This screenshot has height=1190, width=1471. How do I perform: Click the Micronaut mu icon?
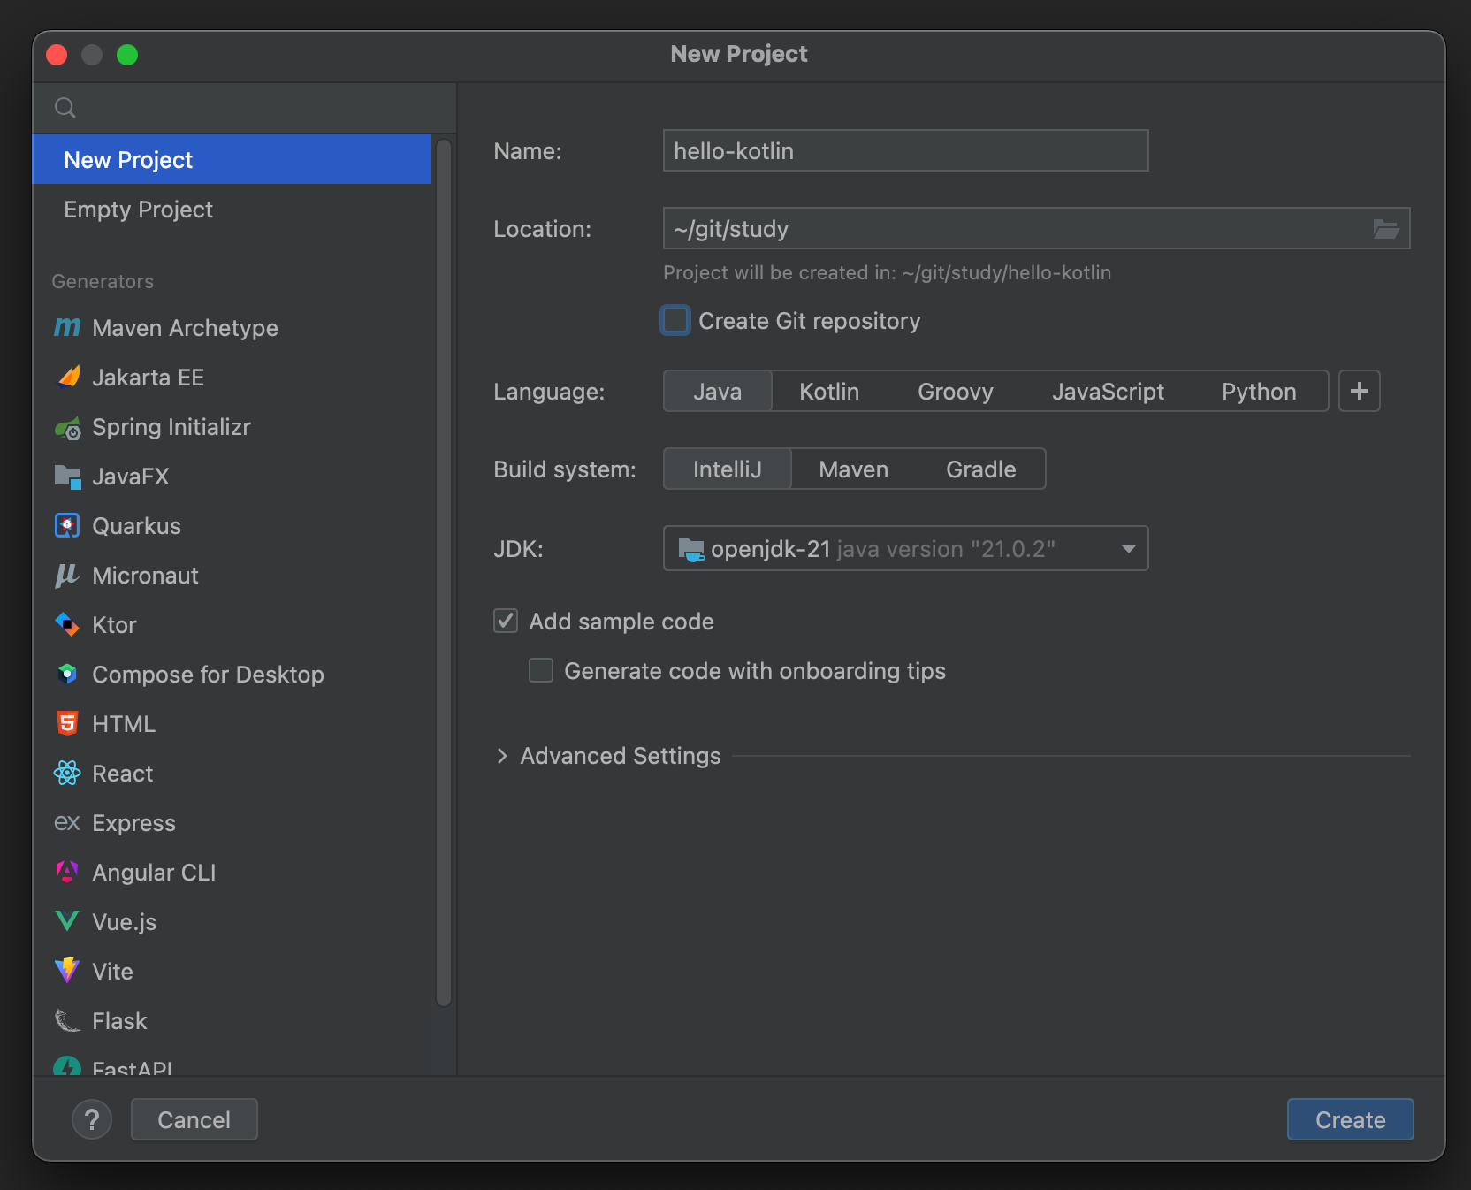67,576
